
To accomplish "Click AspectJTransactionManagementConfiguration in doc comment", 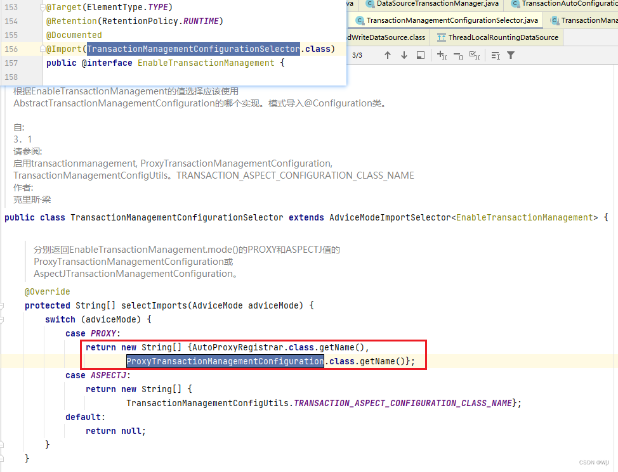I will [x=133, y=274].
